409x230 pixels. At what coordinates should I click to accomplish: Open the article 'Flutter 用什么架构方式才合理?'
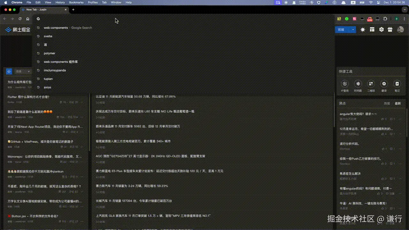(x=28, y=97)
